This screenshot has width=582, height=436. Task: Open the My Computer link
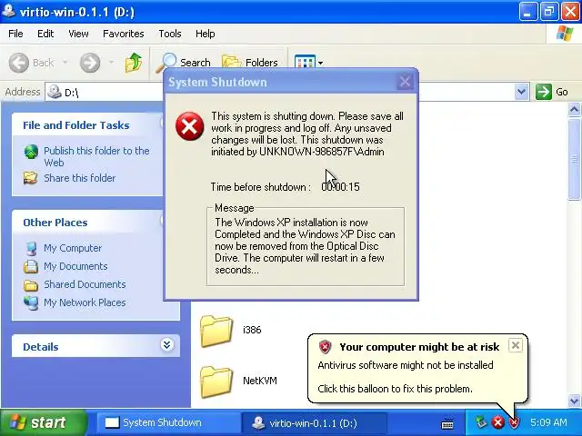[x=73, y=248]
